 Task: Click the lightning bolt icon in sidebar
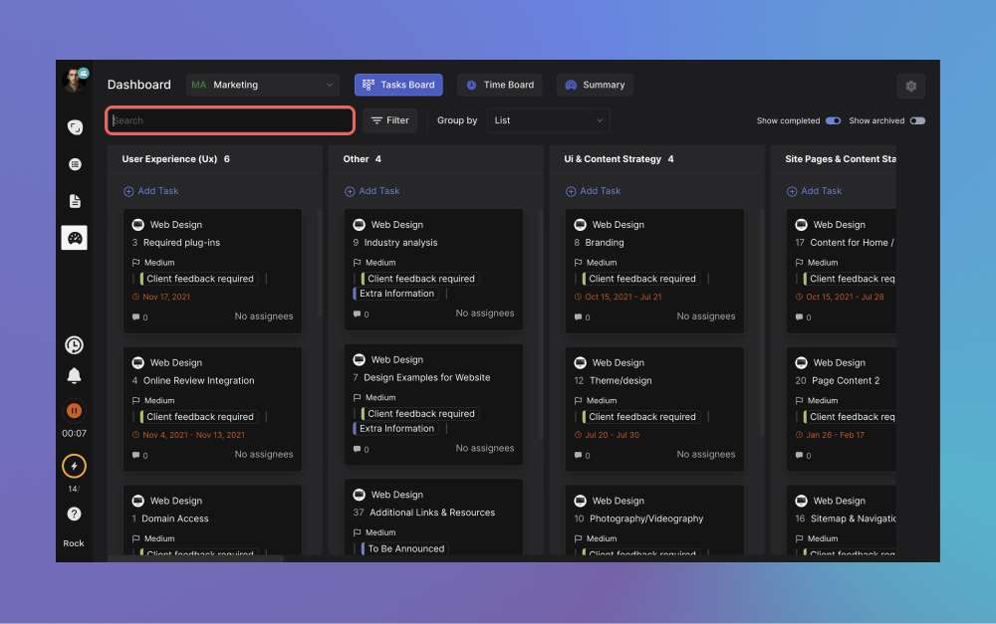pos(74,466)
